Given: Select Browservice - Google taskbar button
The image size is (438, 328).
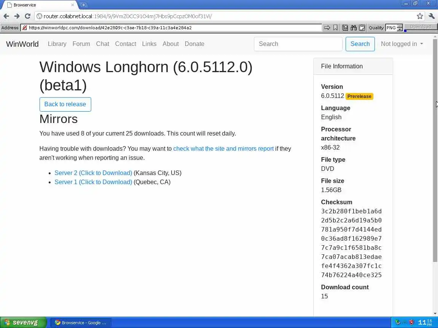Looking at the screenshot, I should pyautogui.click(x=81, y=323).
